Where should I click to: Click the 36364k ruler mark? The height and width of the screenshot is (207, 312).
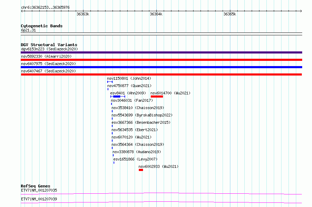pos(156,14)
